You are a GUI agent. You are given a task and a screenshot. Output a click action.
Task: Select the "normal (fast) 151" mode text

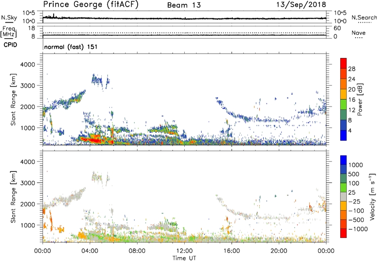[x=71, y=47]
